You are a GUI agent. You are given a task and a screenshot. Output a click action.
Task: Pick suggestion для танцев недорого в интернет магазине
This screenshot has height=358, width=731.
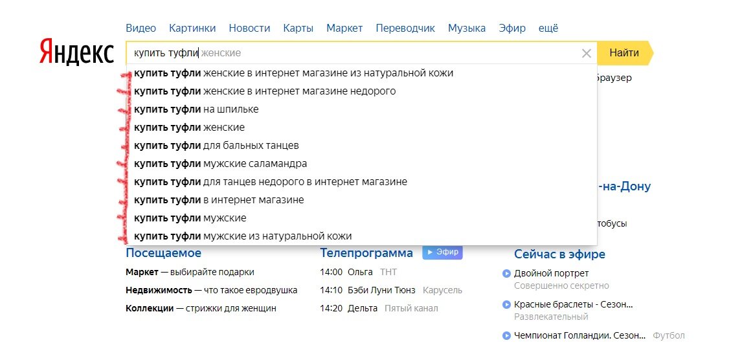point(361,182)
